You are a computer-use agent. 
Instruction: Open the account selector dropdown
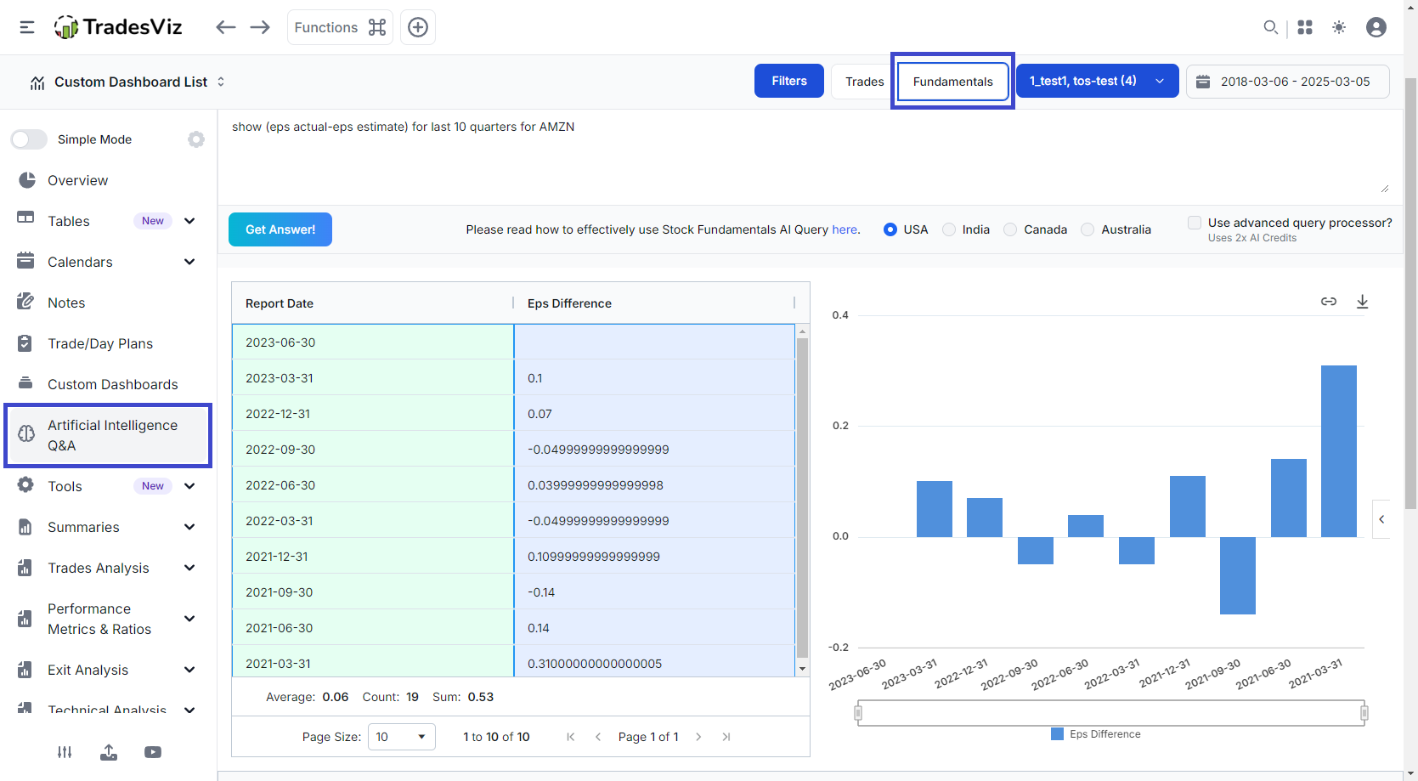pos(1098,81)
